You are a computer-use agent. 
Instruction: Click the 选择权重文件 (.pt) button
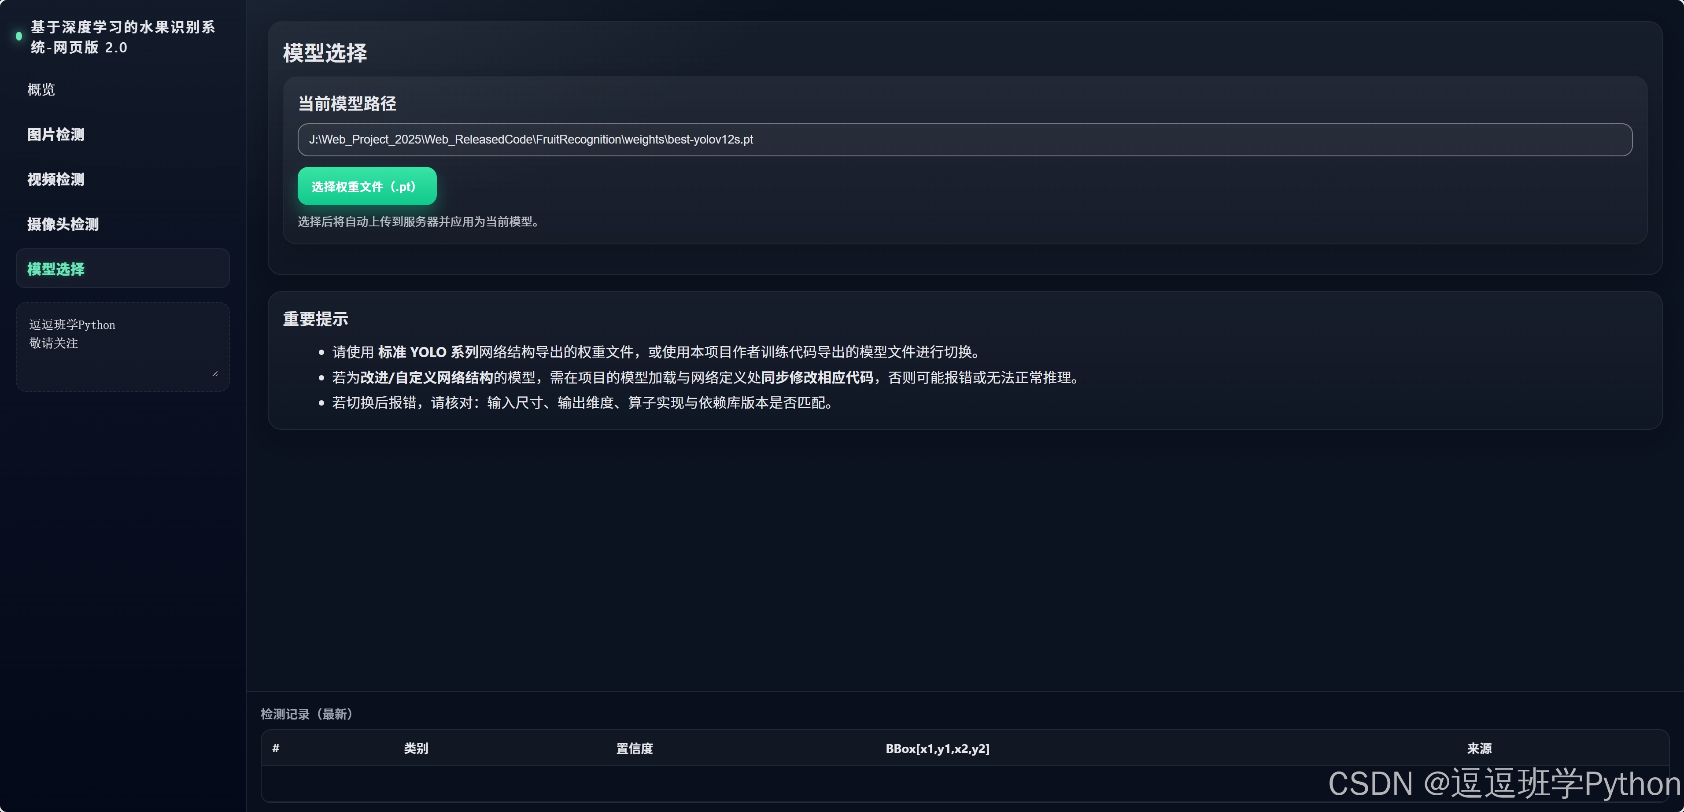[366, 186]
